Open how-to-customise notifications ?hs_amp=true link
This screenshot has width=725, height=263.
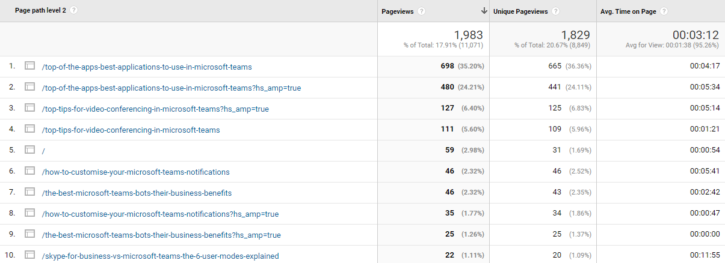[x=161, y=214]
